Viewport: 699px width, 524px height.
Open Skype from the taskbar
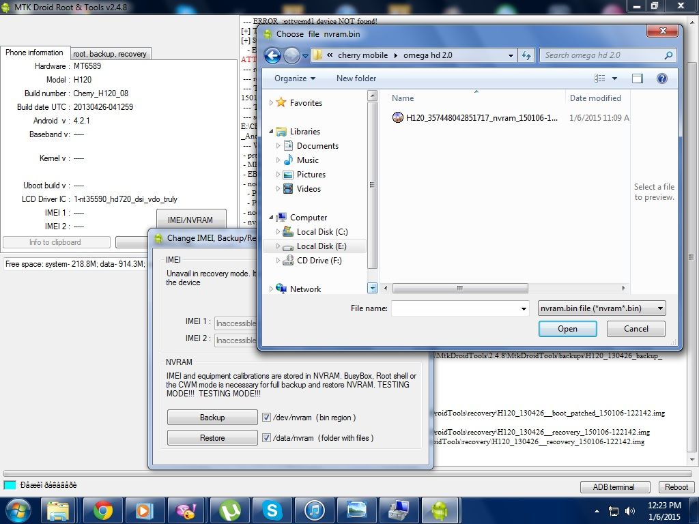(x=272, y=510)
